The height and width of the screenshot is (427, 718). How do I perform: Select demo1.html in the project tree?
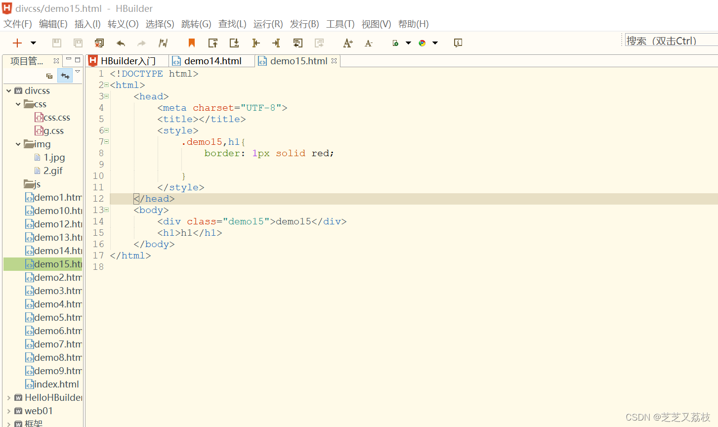(54, 198)
